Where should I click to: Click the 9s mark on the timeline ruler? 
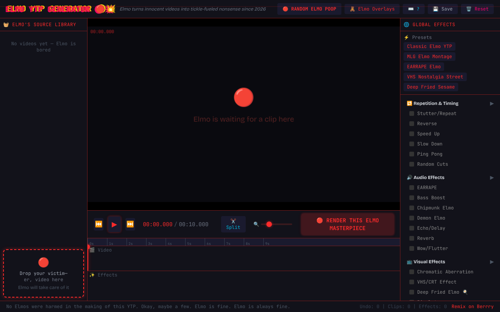tap(267, 243)
